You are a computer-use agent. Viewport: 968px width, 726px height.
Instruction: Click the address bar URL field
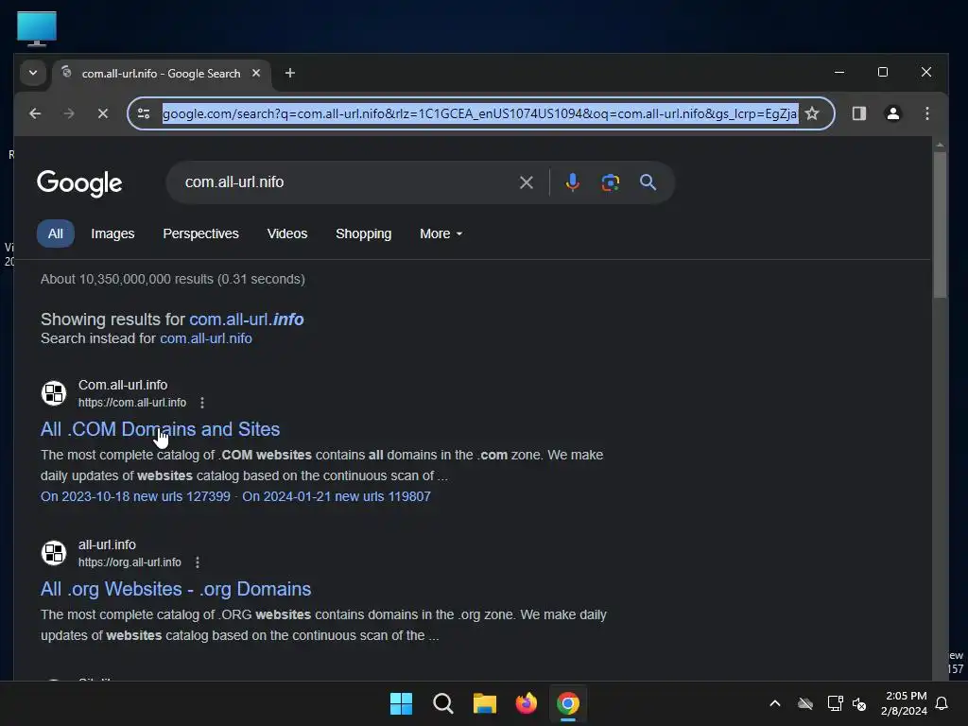pos(479,113)
